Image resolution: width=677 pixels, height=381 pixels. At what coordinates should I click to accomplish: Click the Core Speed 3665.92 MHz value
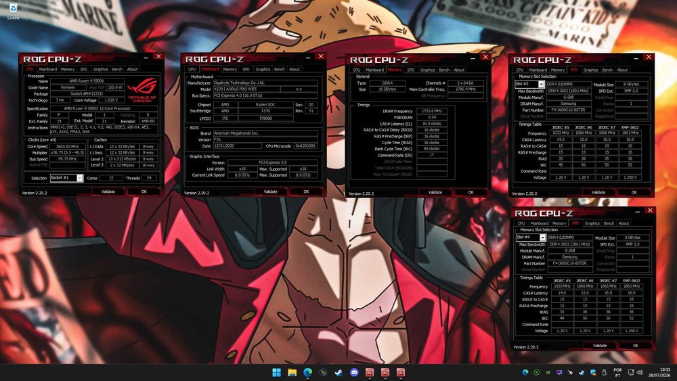tap(68, 147)
